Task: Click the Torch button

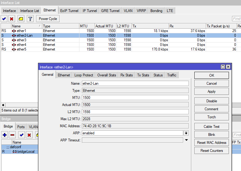Action: 211,117
